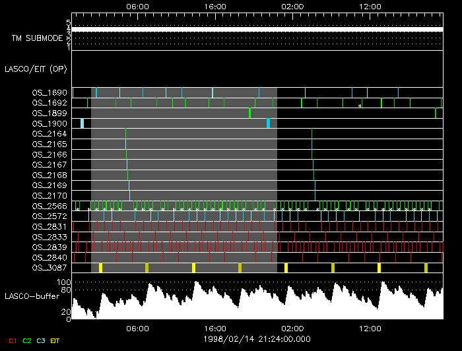The height and width of the screenshot is (351, 462).
Task: Click the first yellow marker in OS_3087 row
Action: [x=100, y=267]
